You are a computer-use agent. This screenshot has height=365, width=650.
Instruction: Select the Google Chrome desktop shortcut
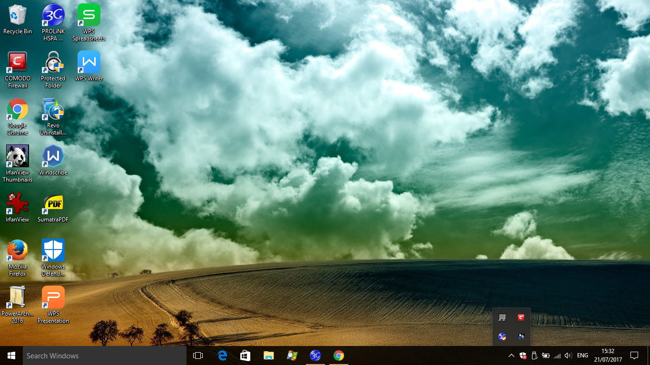(x=18, y=117)
